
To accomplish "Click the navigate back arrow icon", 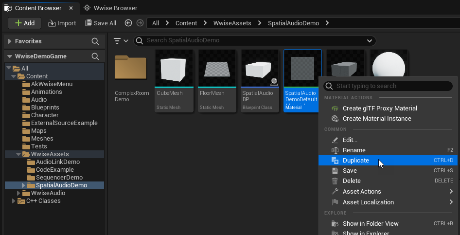I will (x=128, y=23).
